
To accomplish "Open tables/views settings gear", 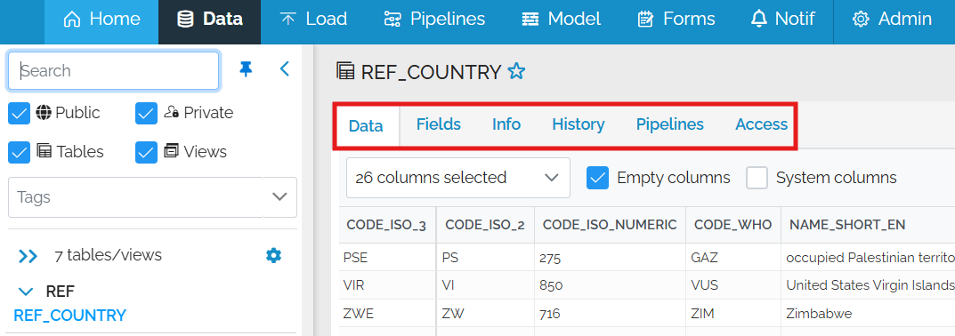I will pyautogui.click(x=274, y=255).
